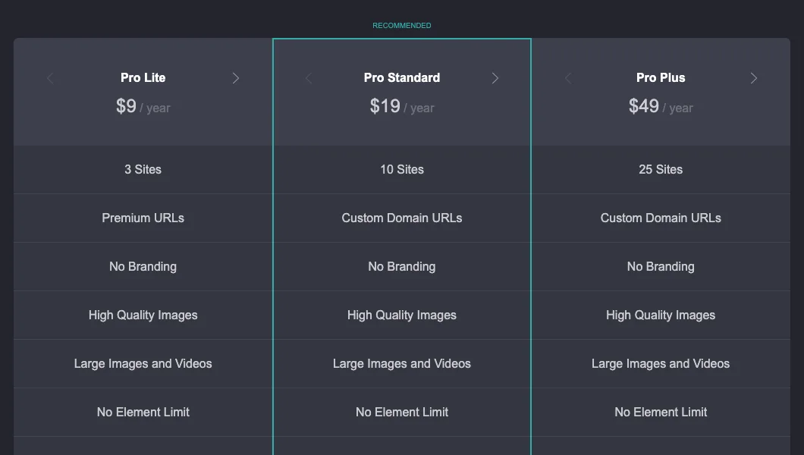Click 'No Element Limit' in Pro Standard column
The height and width of the screenshot is (455, 804).
click(402, 412)
